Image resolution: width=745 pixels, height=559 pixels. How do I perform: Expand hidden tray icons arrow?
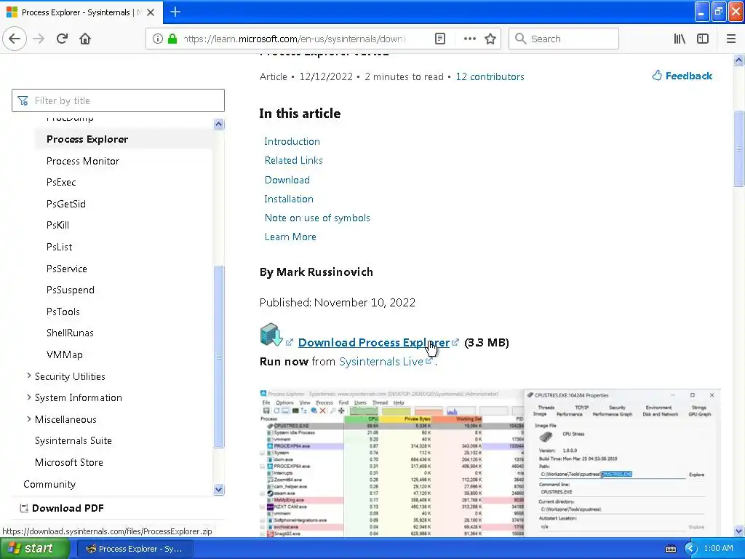click(690, 549)
